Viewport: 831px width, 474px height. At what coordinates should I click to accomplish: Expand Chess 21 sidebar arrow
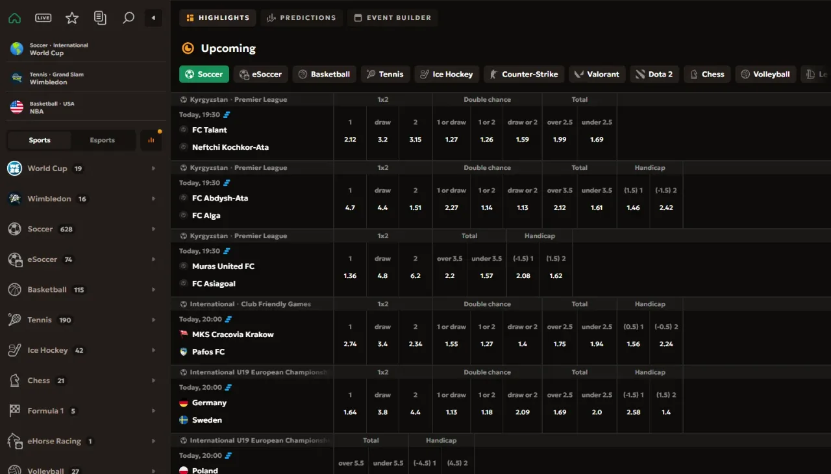[154, 381]
